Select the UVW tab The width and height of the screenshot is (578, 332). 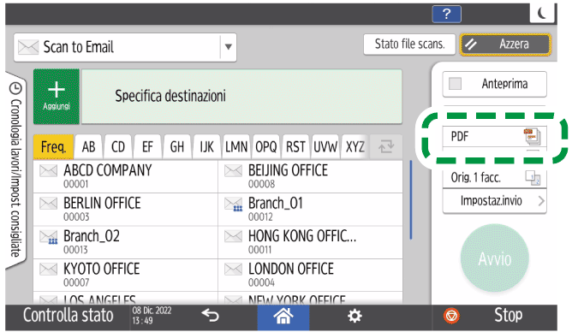325,147
